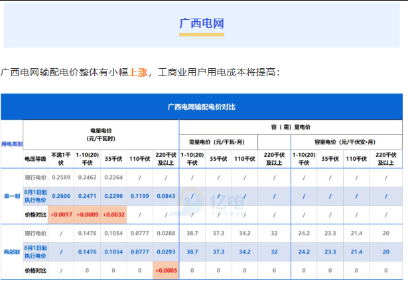Screen dimensions: 408x284
Task: Click the 广西电网 page title
Action: pyautogui.click(x=202, y=23)
